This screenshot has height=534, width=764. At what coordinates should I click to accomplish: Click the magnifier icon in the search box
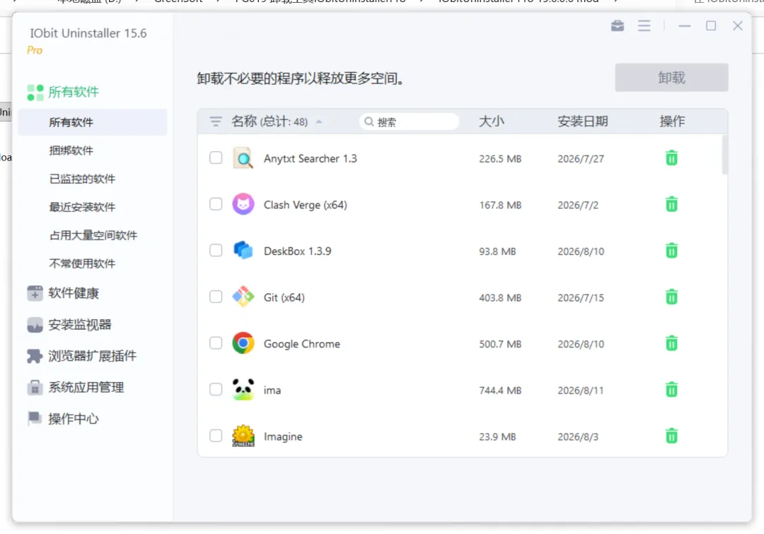point(369,121)
